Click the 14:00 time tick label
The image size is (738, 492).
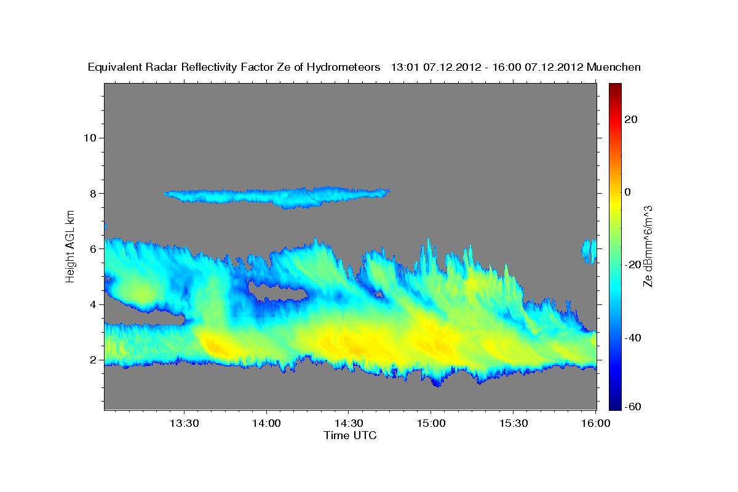(x=266, y=424)
